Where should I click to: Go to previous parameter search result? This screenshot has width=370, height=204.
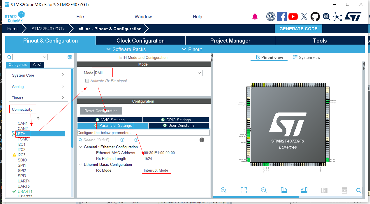pos(122,140)
